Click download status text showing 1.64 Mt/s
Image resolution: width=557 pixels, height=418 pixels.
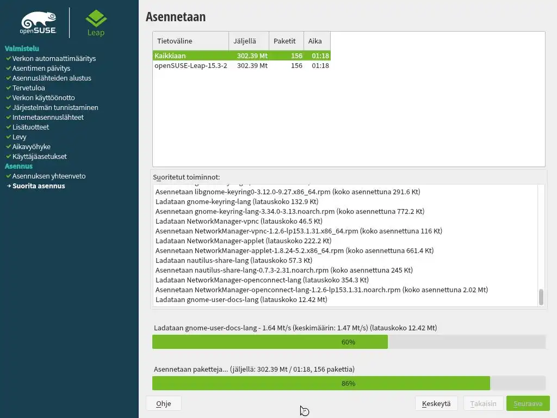295,328
